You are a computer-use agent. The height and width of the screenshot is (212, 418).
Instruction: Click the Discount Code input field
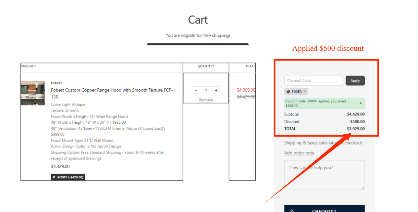[313, 81]
